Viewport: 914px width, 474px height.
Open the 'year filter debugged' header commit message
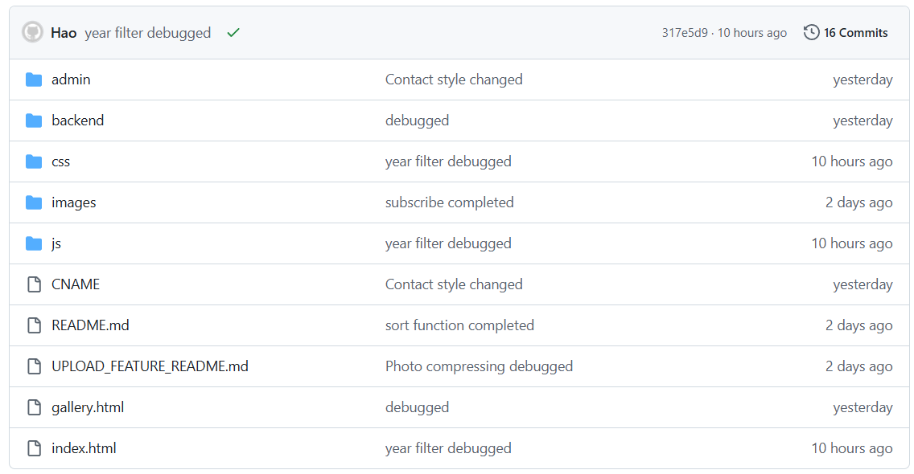click(x=147, y=33)
